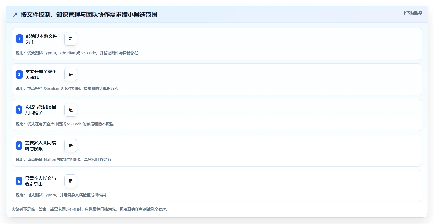Click step number badge 1
434x224 pixels.
pyautogui.click(x=20, y=39)
